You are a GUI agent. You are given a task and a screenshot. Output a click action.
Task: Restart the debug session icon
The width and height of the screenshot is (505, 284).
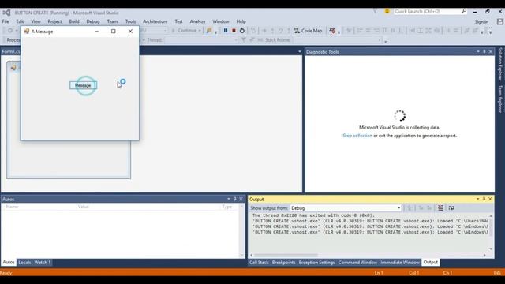click(242, 30)
